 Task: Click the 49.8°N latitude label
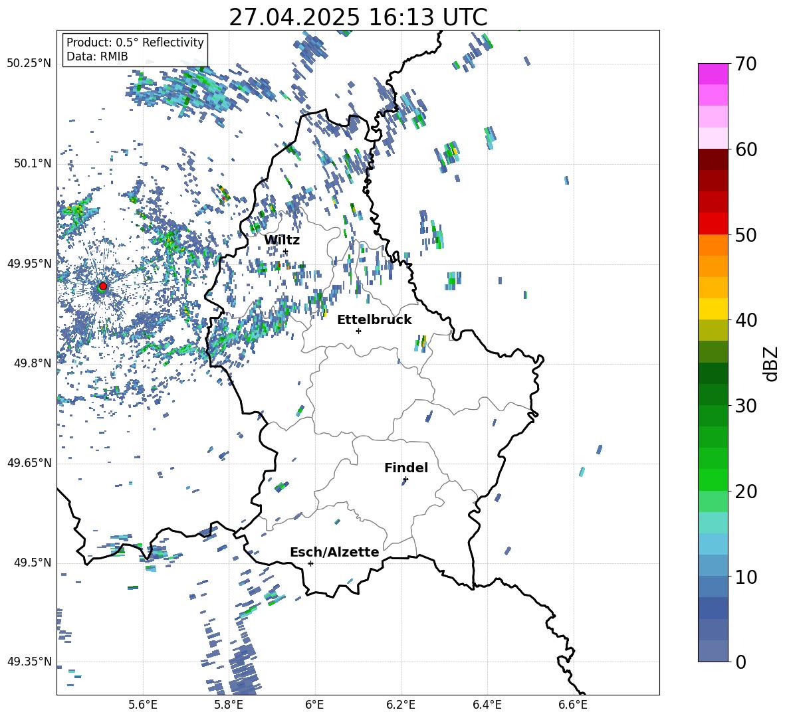point(33,363)
